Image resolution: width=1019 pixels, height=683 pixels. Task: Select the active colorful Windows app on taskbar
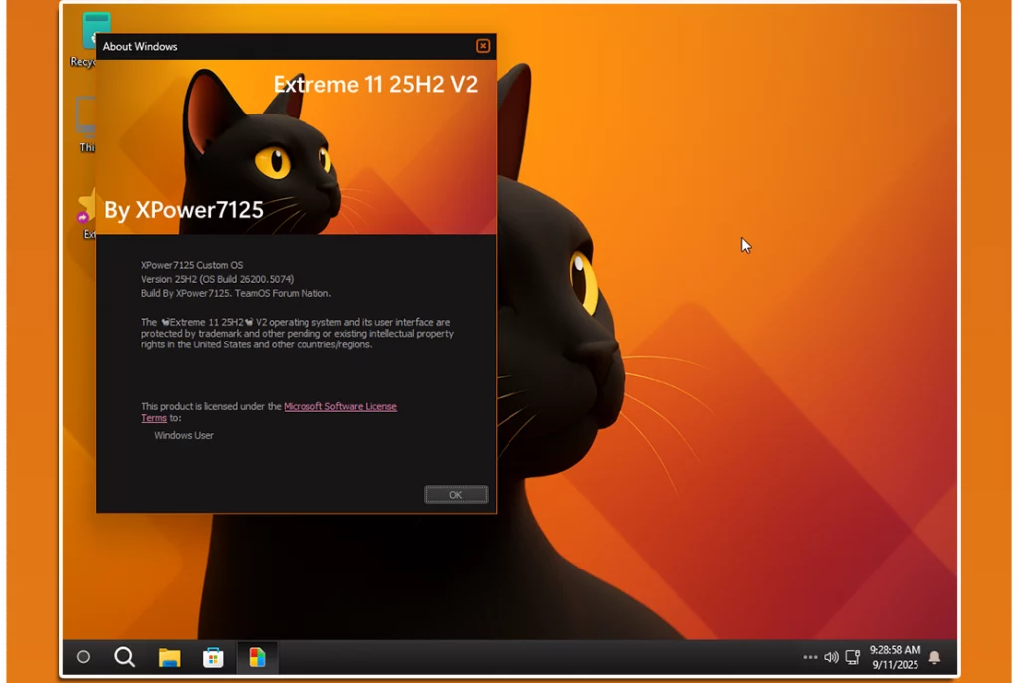coord(257,657)
